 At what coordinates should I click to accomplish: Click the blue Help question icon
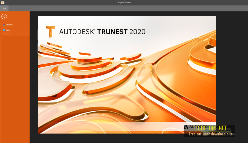(4, 30)
